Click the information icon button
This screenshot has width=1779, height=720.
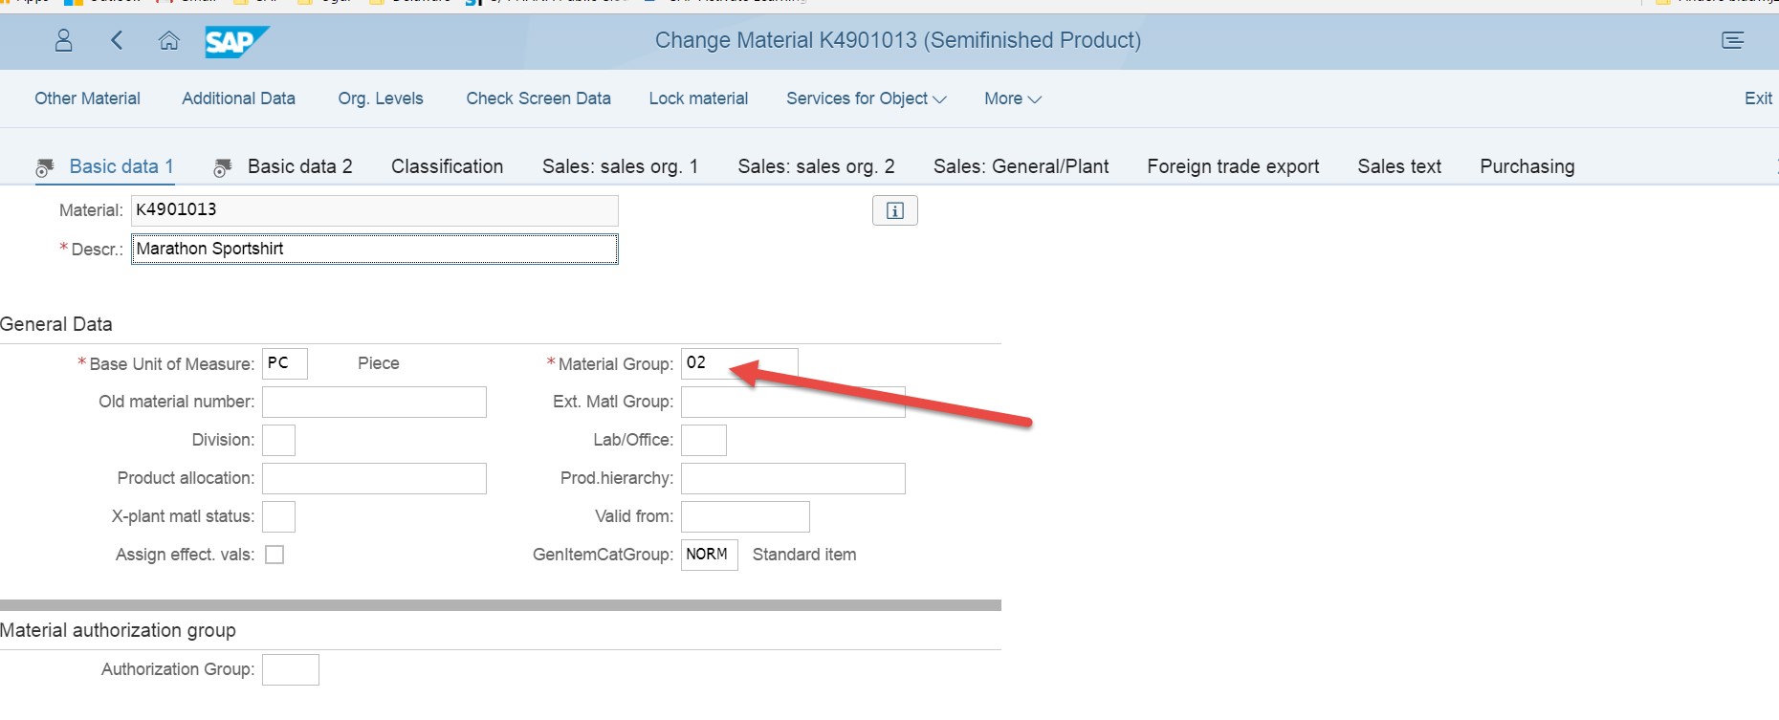[895, 210]
